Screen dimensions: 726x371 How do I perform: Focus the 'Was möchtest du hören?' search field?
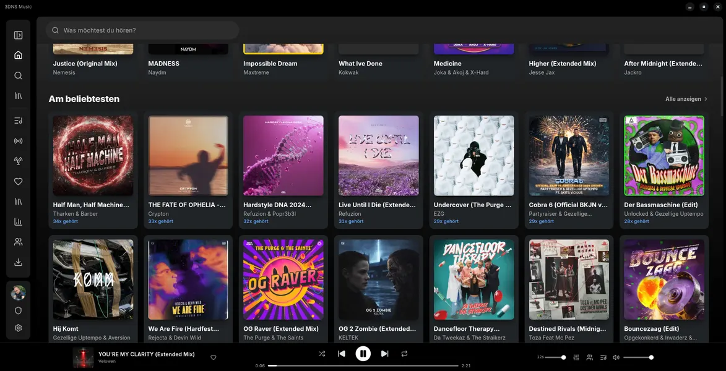click(x=142, y=30)
